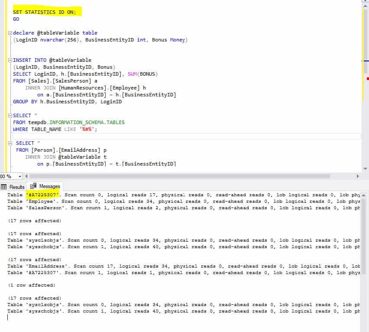
Task: Click the Results grid icon
Action: (3, 187)
